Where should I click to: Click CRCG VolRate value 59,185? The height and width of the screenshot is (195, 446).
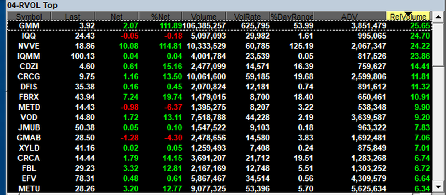pyautogui.click(x=258, y=77)
